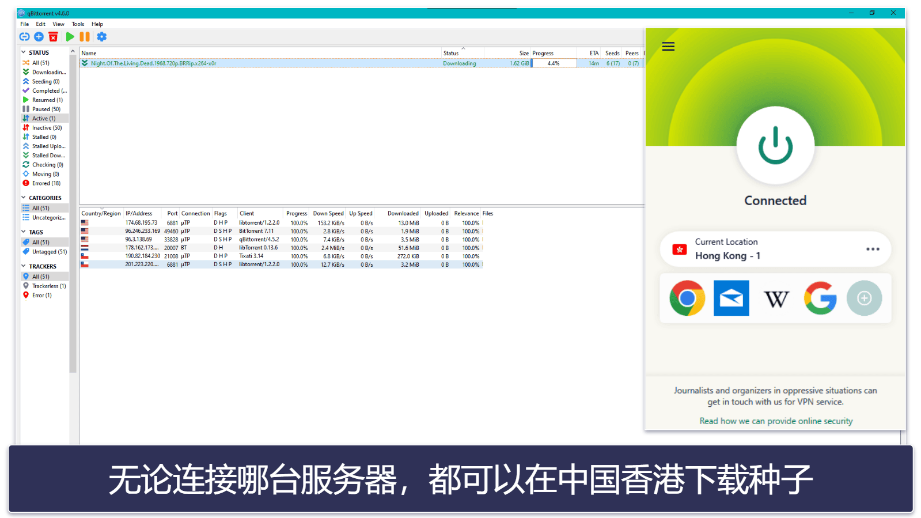
Task: Launch the Google shortcut in ExpressVPN
Action: (x=820, y=298)
